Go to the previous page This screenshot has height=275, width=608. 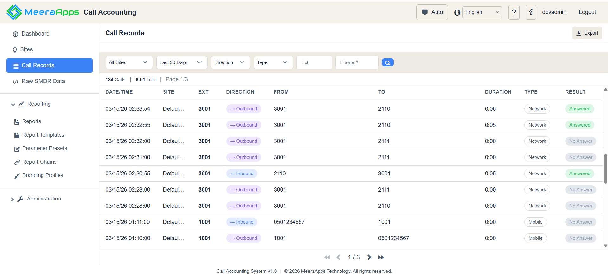[x=339, y=257]
